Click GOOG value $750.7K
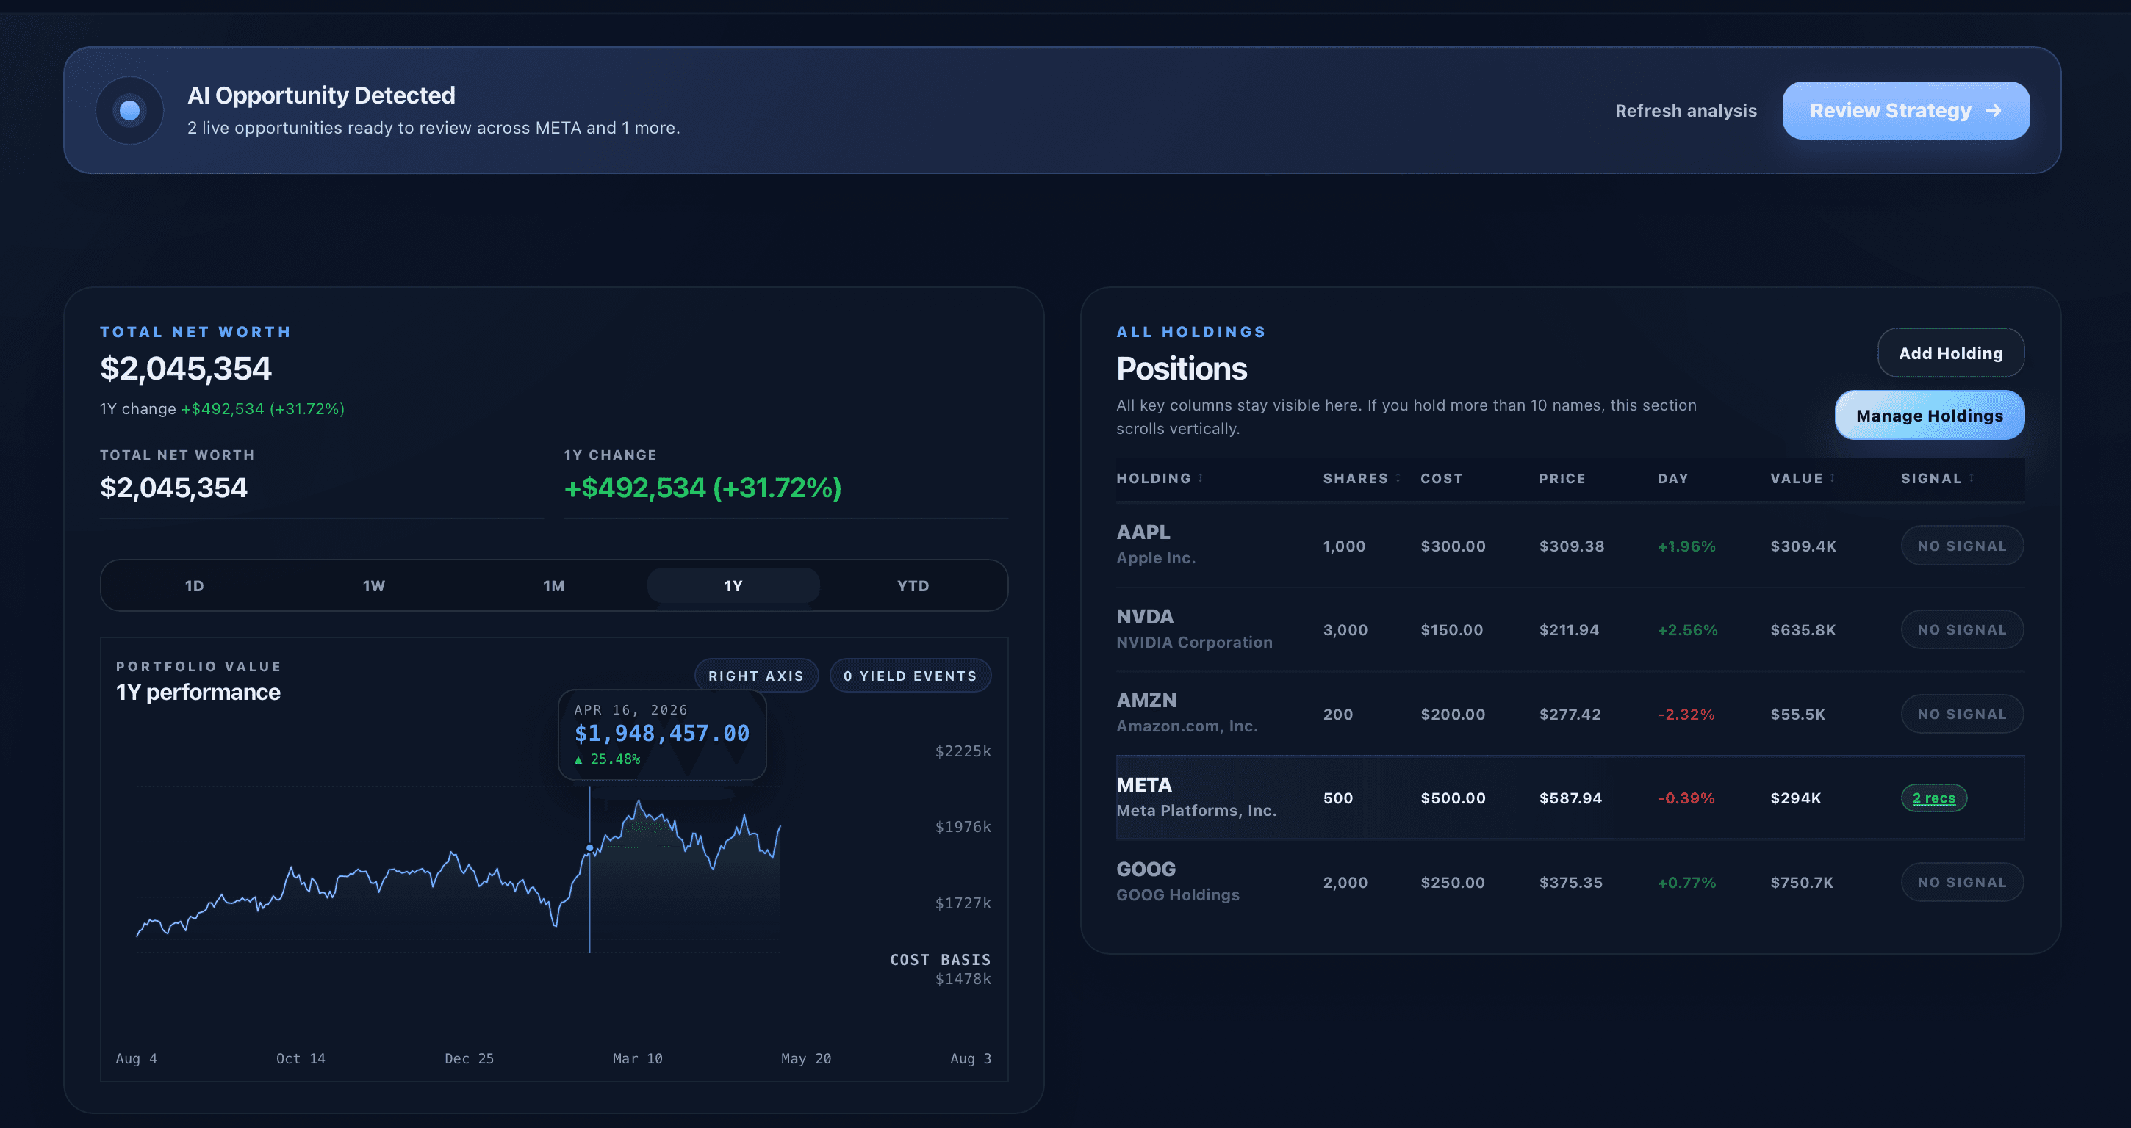2131x1128 pixels. click(x=1802, y=883)
